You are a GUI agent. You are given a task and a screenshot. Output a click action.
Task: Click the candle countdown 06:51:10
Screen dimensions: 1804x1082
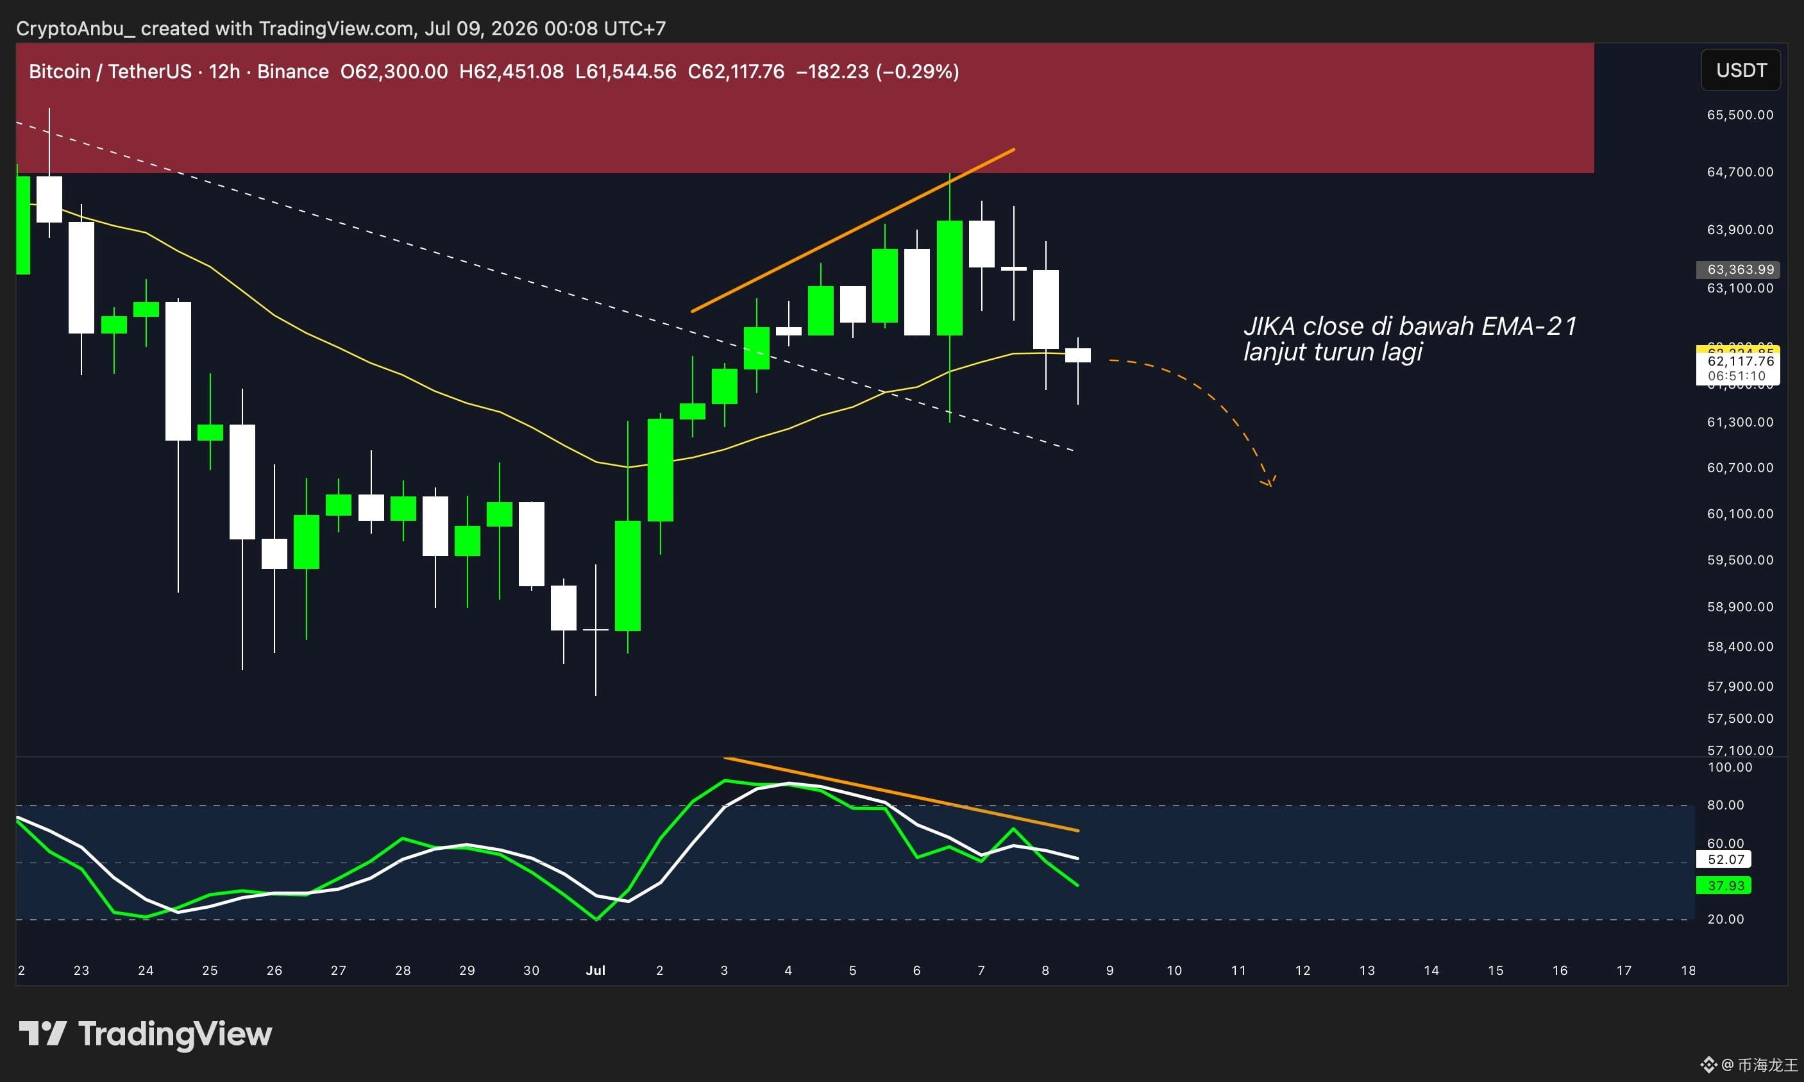tap(1737, 376)
